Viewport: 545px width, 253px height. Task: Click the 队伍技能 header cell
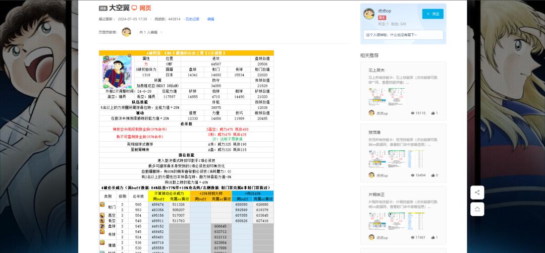(x=140, y=102)
